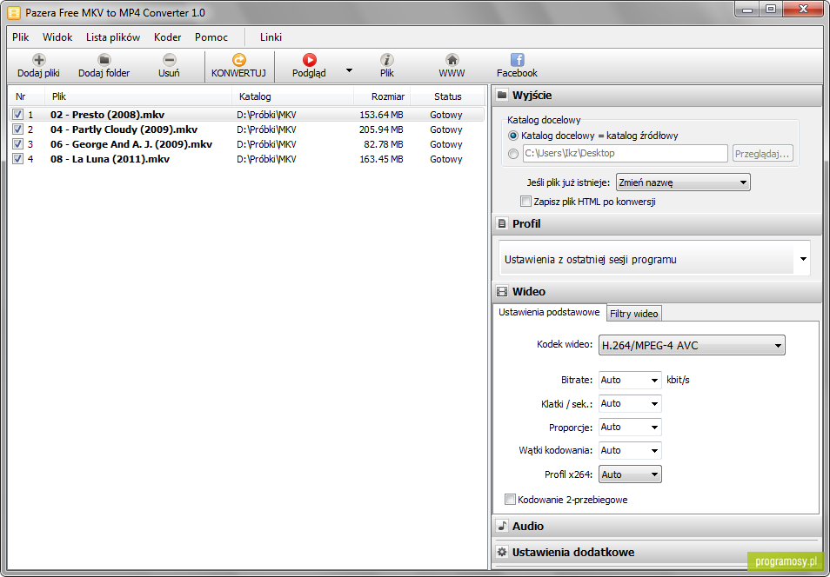Click the output path C:\Users\Ikz\Desktop field
Viewport: 830px width, 577px height.
tap(626, 153)
